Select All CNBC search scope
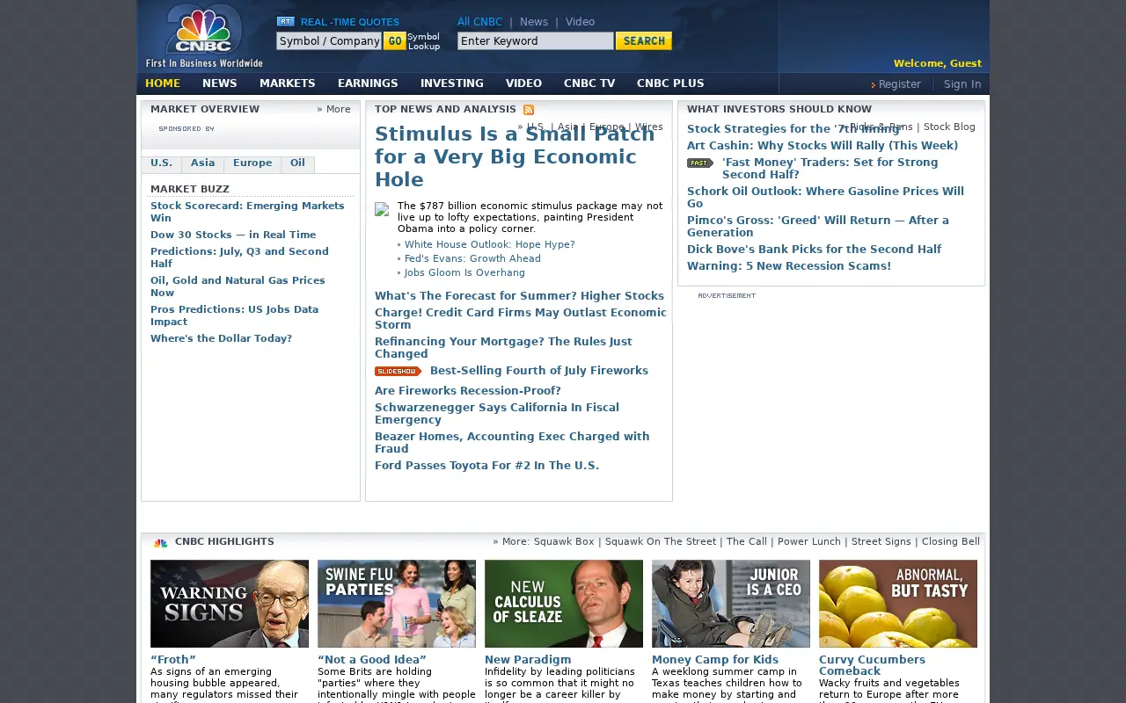Viewport: 1126px width, 703px height. tap(479, 22)
